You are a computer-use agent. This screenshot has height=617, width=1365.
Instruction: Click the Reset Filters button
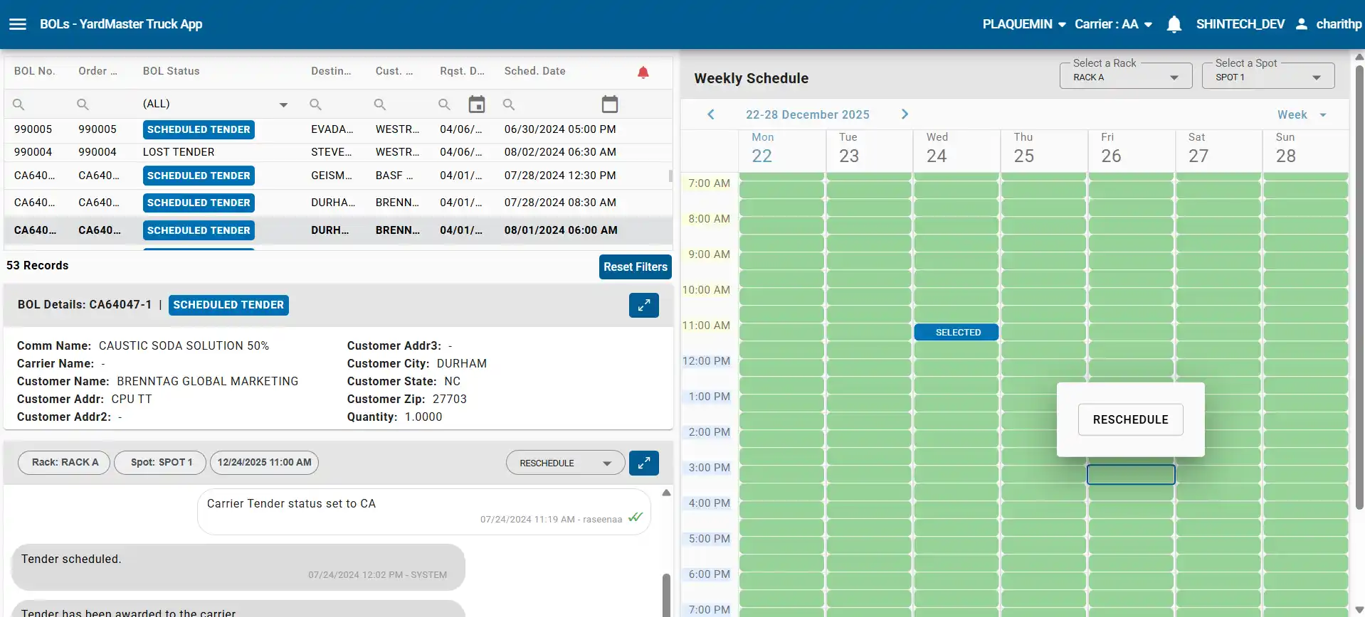coord(635,267)
